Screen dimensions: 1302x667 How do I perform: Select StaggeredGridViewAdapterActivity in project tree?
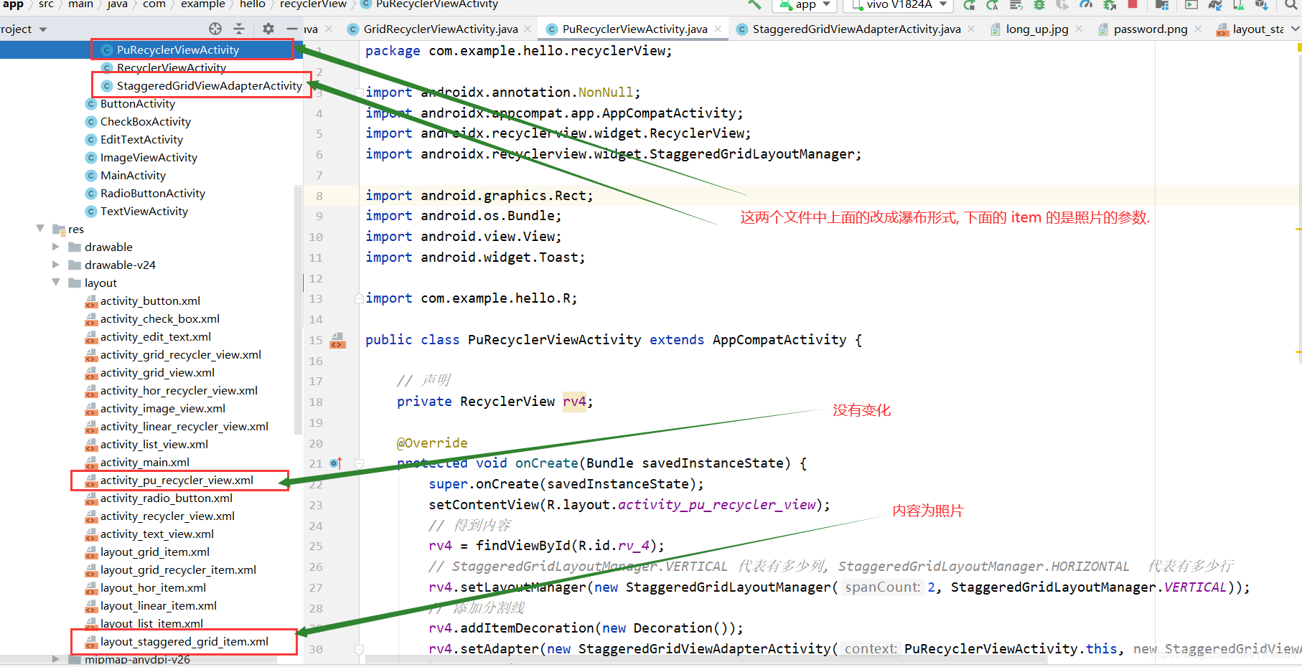[x=210, y=85]
